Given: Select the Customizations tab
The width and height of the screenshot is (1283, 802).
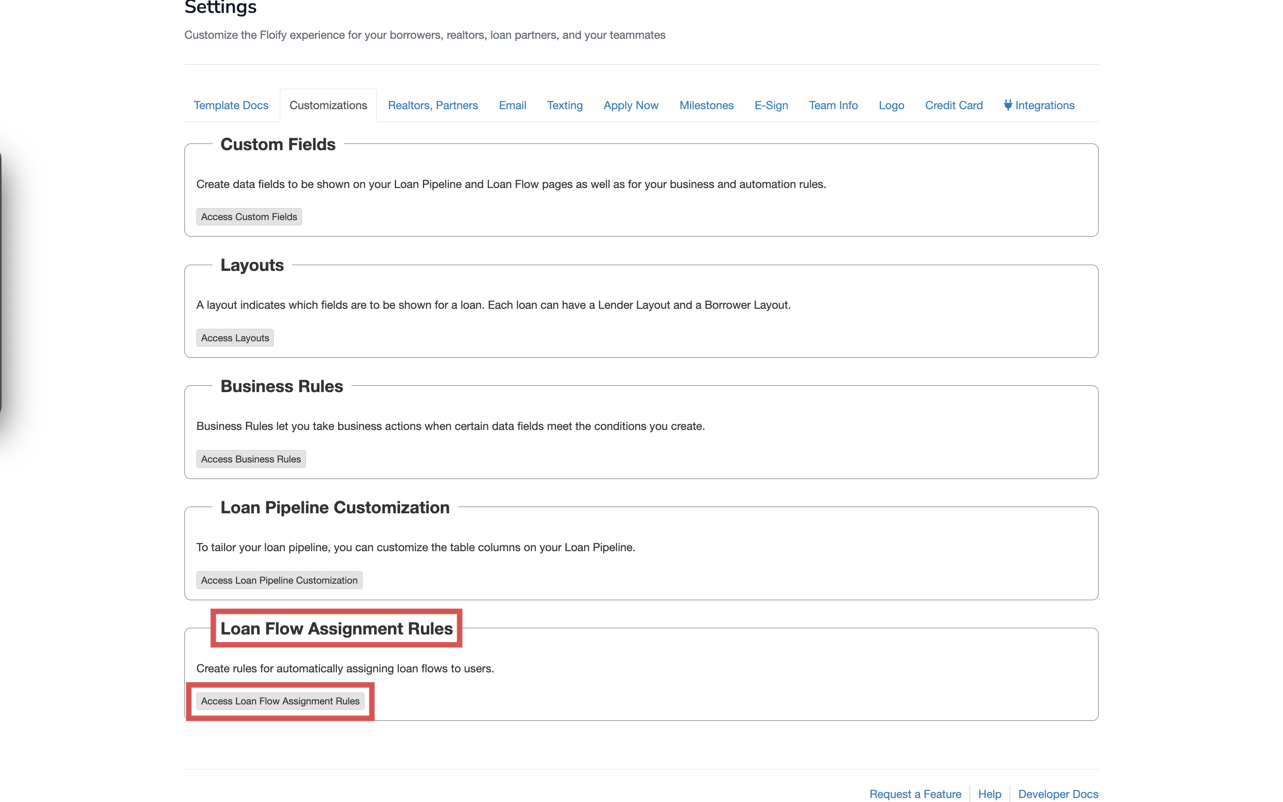Looking at the screenshot, I should point(327,105).
